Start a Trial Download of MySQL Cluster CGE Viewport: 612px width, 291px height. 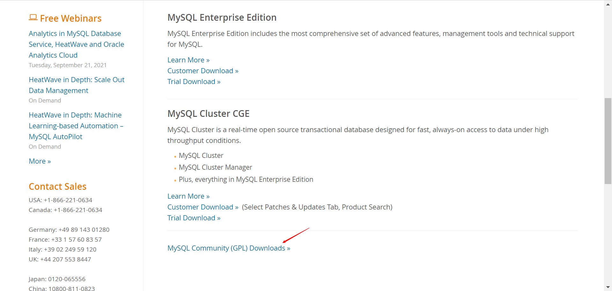pos(191,218)
